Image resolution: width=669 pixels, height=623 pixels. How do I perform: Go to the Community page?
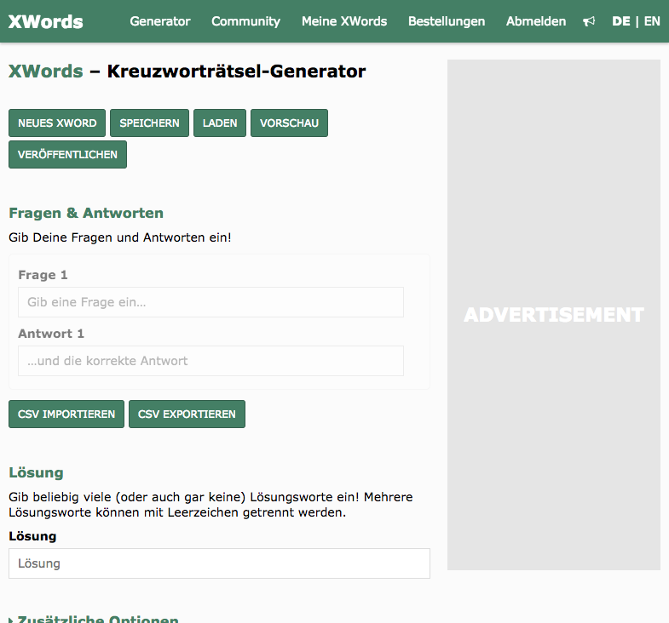click(x=245, y=21)
